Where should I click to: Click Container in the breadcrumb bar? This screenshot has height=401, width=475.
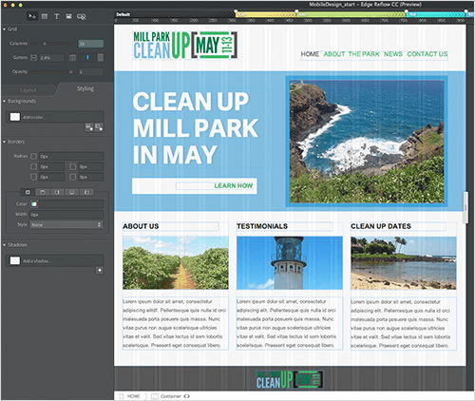click(x=171, y=396)
